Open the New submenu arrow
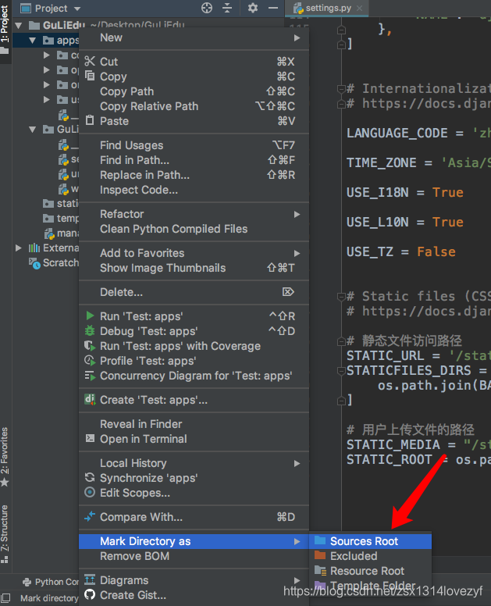Screen dimensions: 491x606 click(297, 37)
